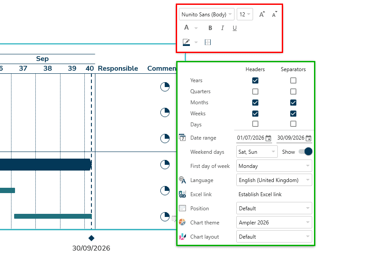Check Quarters separators checkbox
The height and width of the screenshot is (262, 367).
pyautogui.click(x=293, y=91)
